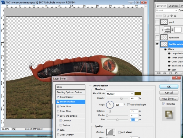This screenshot has height=138, width=183.
Task: Click the Levels adjustment layer thumbnail
Action: [167, 30]
